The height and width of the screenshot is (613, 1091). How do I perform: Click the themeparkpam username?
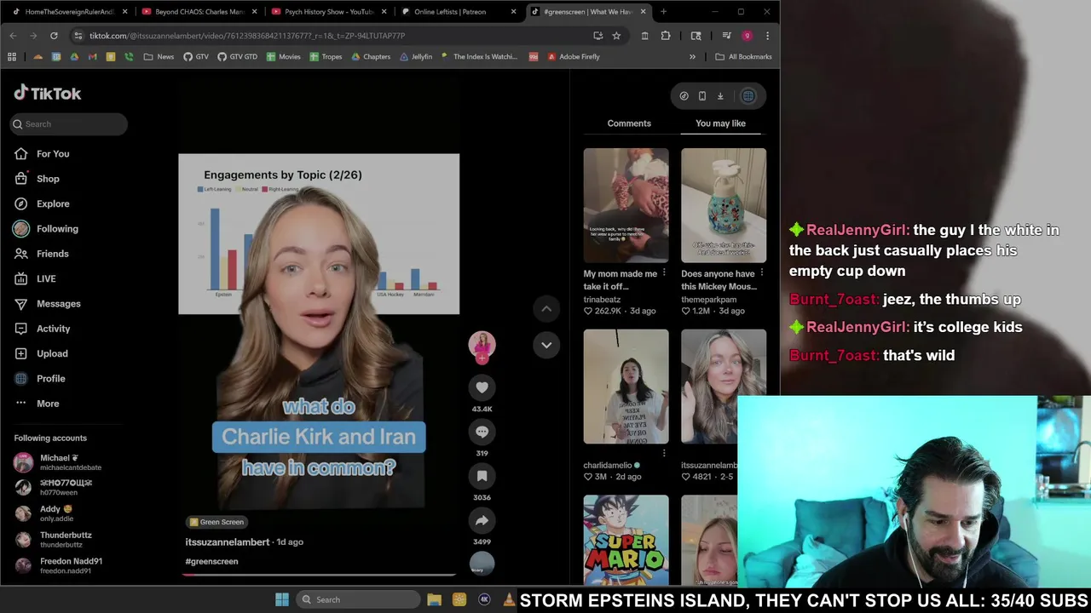tap(708, 300)
